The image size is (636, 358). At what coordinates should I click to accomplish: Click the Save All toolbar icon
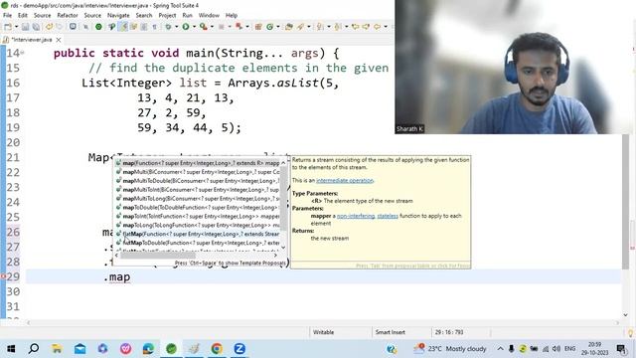click(x=36, y=27)
